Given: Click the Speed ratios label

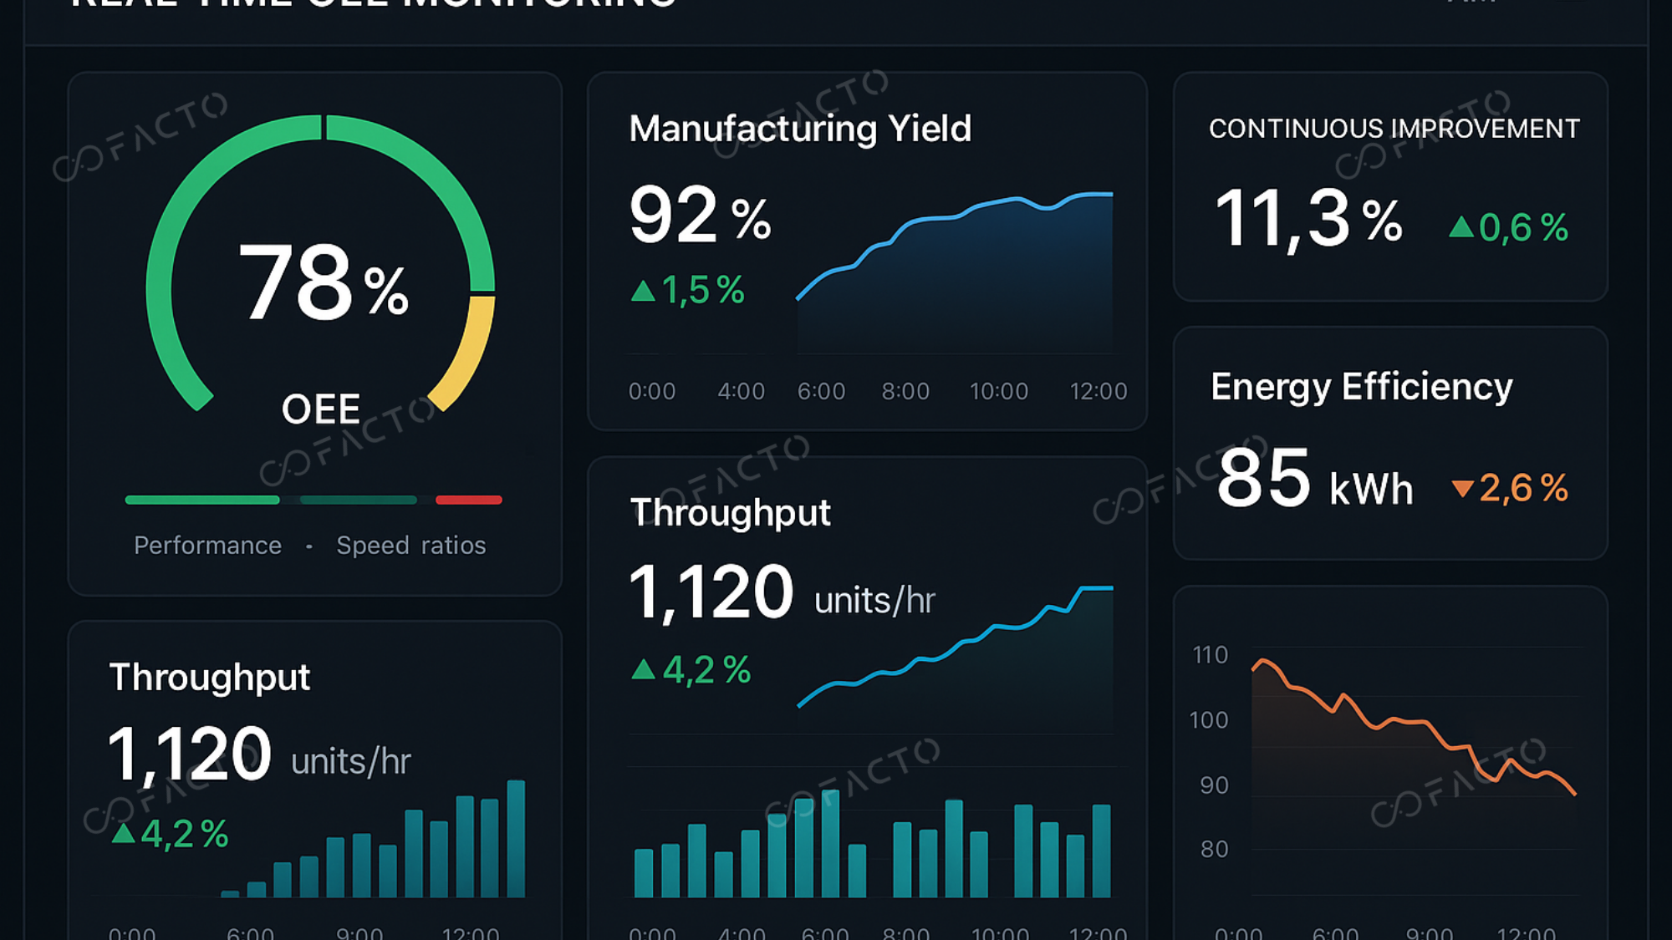Looking at the screenshot, I should (x=410, y=546).
